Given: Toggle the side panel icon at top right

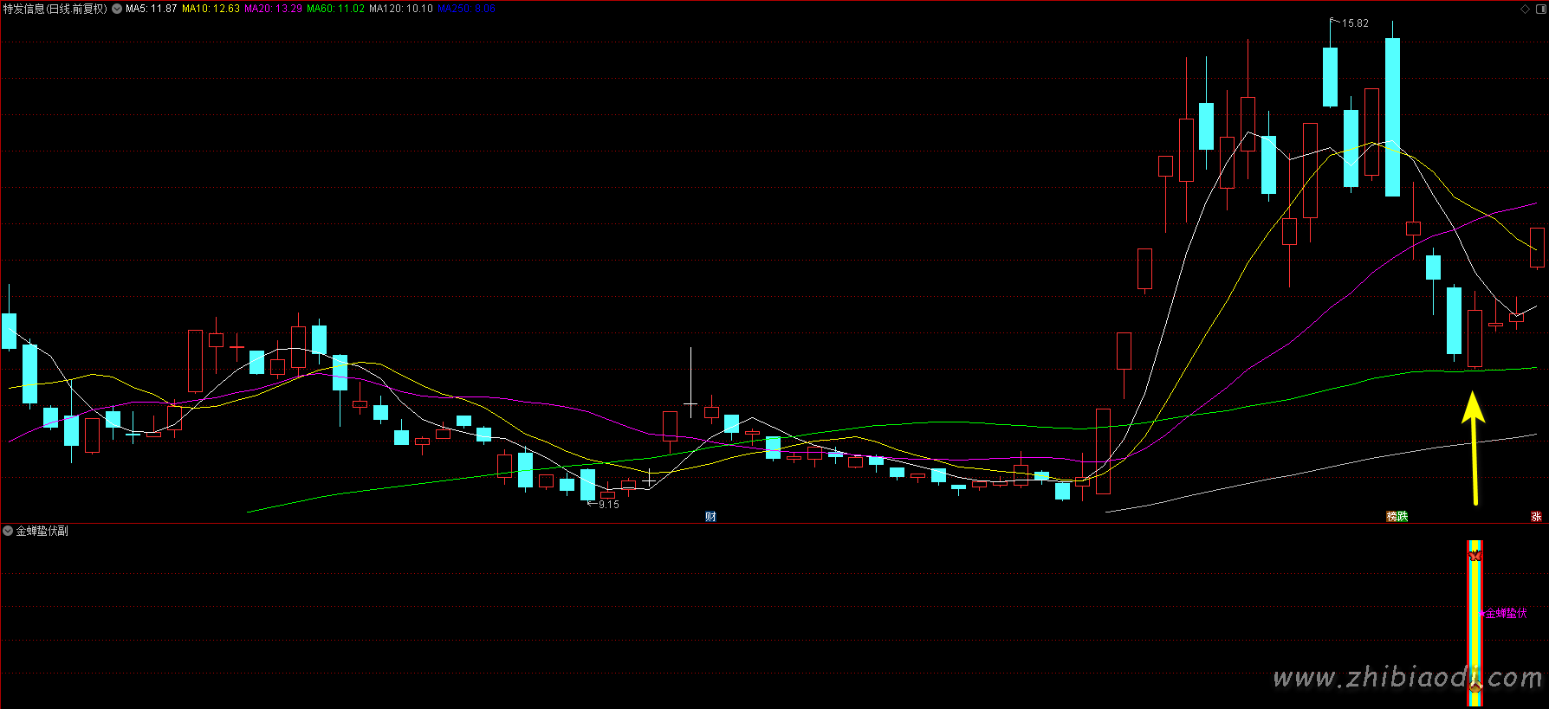Looking at the screenshot, I should click(1539, 9).
